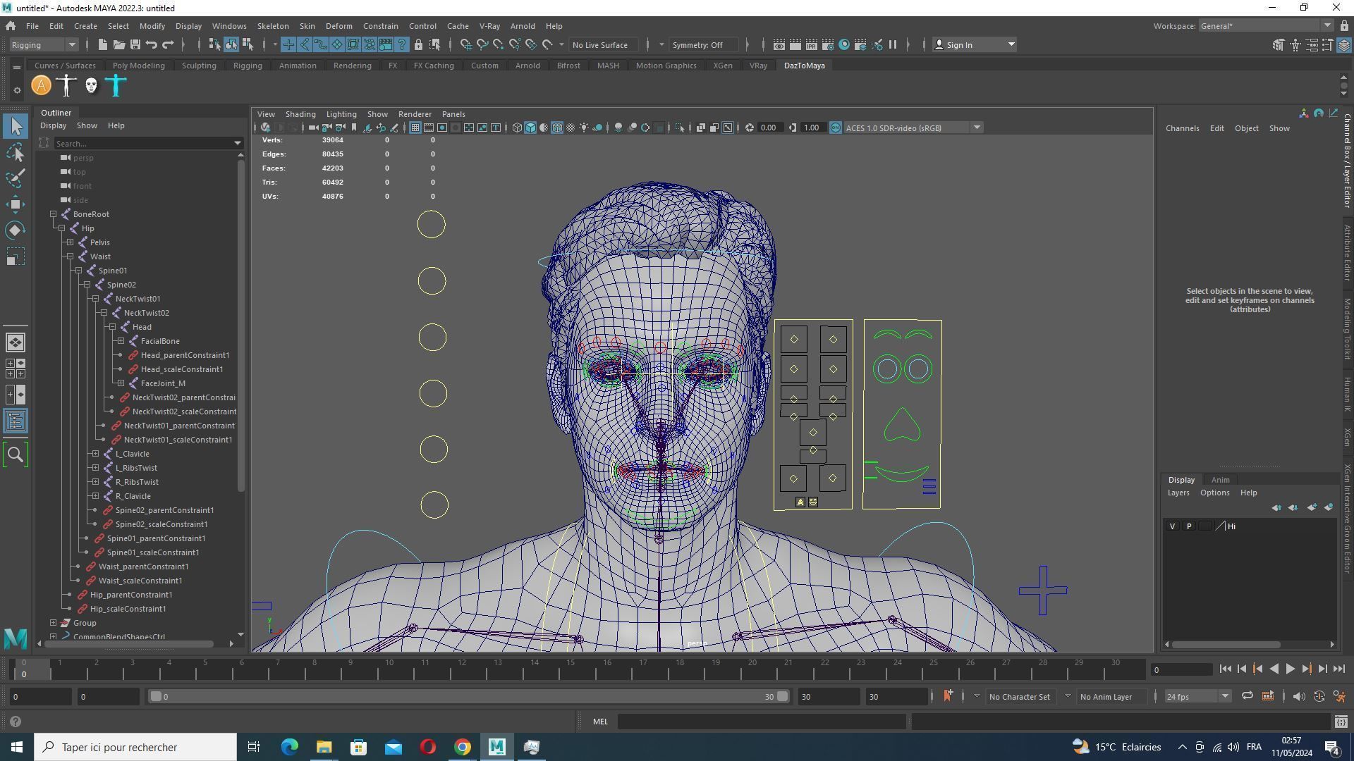Open a scene with the folder icon

(118, 45)
